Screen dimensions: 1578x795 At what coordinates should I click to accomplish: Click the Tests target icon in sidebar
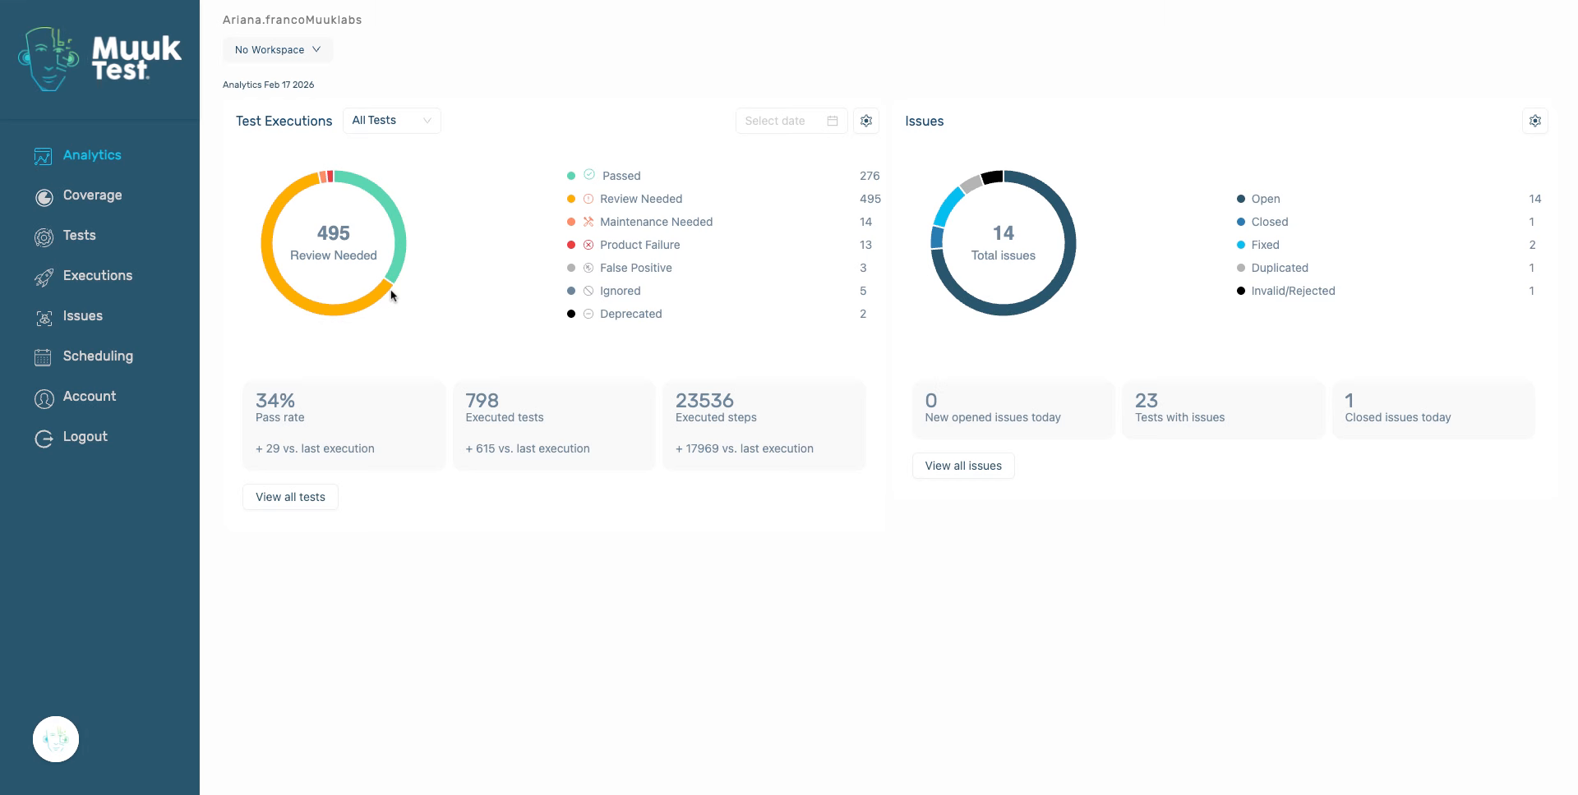[44, 237]
